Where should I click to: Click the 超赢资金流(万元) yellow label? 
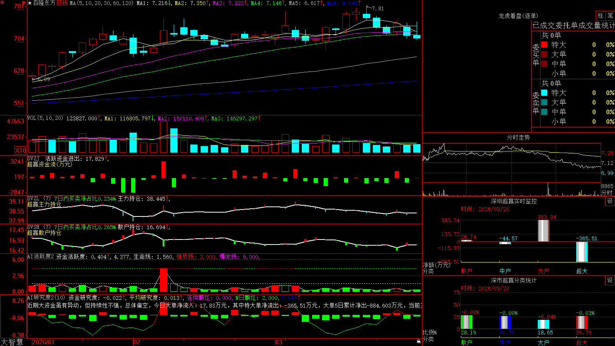click(x=50, y=164)
